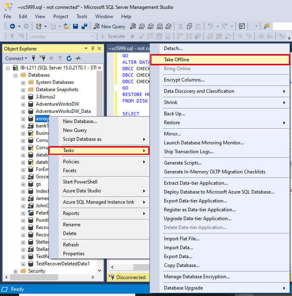Open the Tools menu
This screenshot has height=296, width=292.
82,17
